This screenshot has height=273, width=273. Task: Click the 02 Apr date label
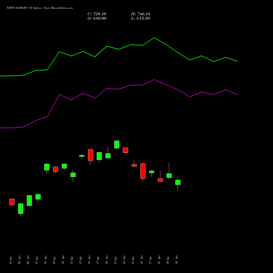19,260
